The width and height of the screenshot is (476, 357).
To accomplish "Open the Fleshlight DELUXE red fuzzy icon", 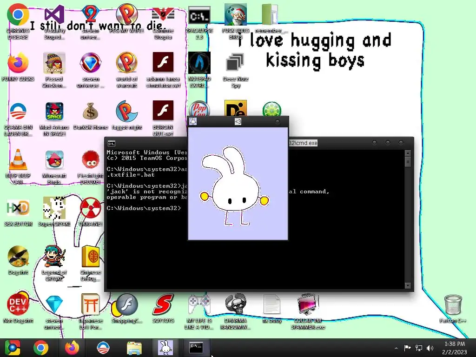I will pos(91,159).
